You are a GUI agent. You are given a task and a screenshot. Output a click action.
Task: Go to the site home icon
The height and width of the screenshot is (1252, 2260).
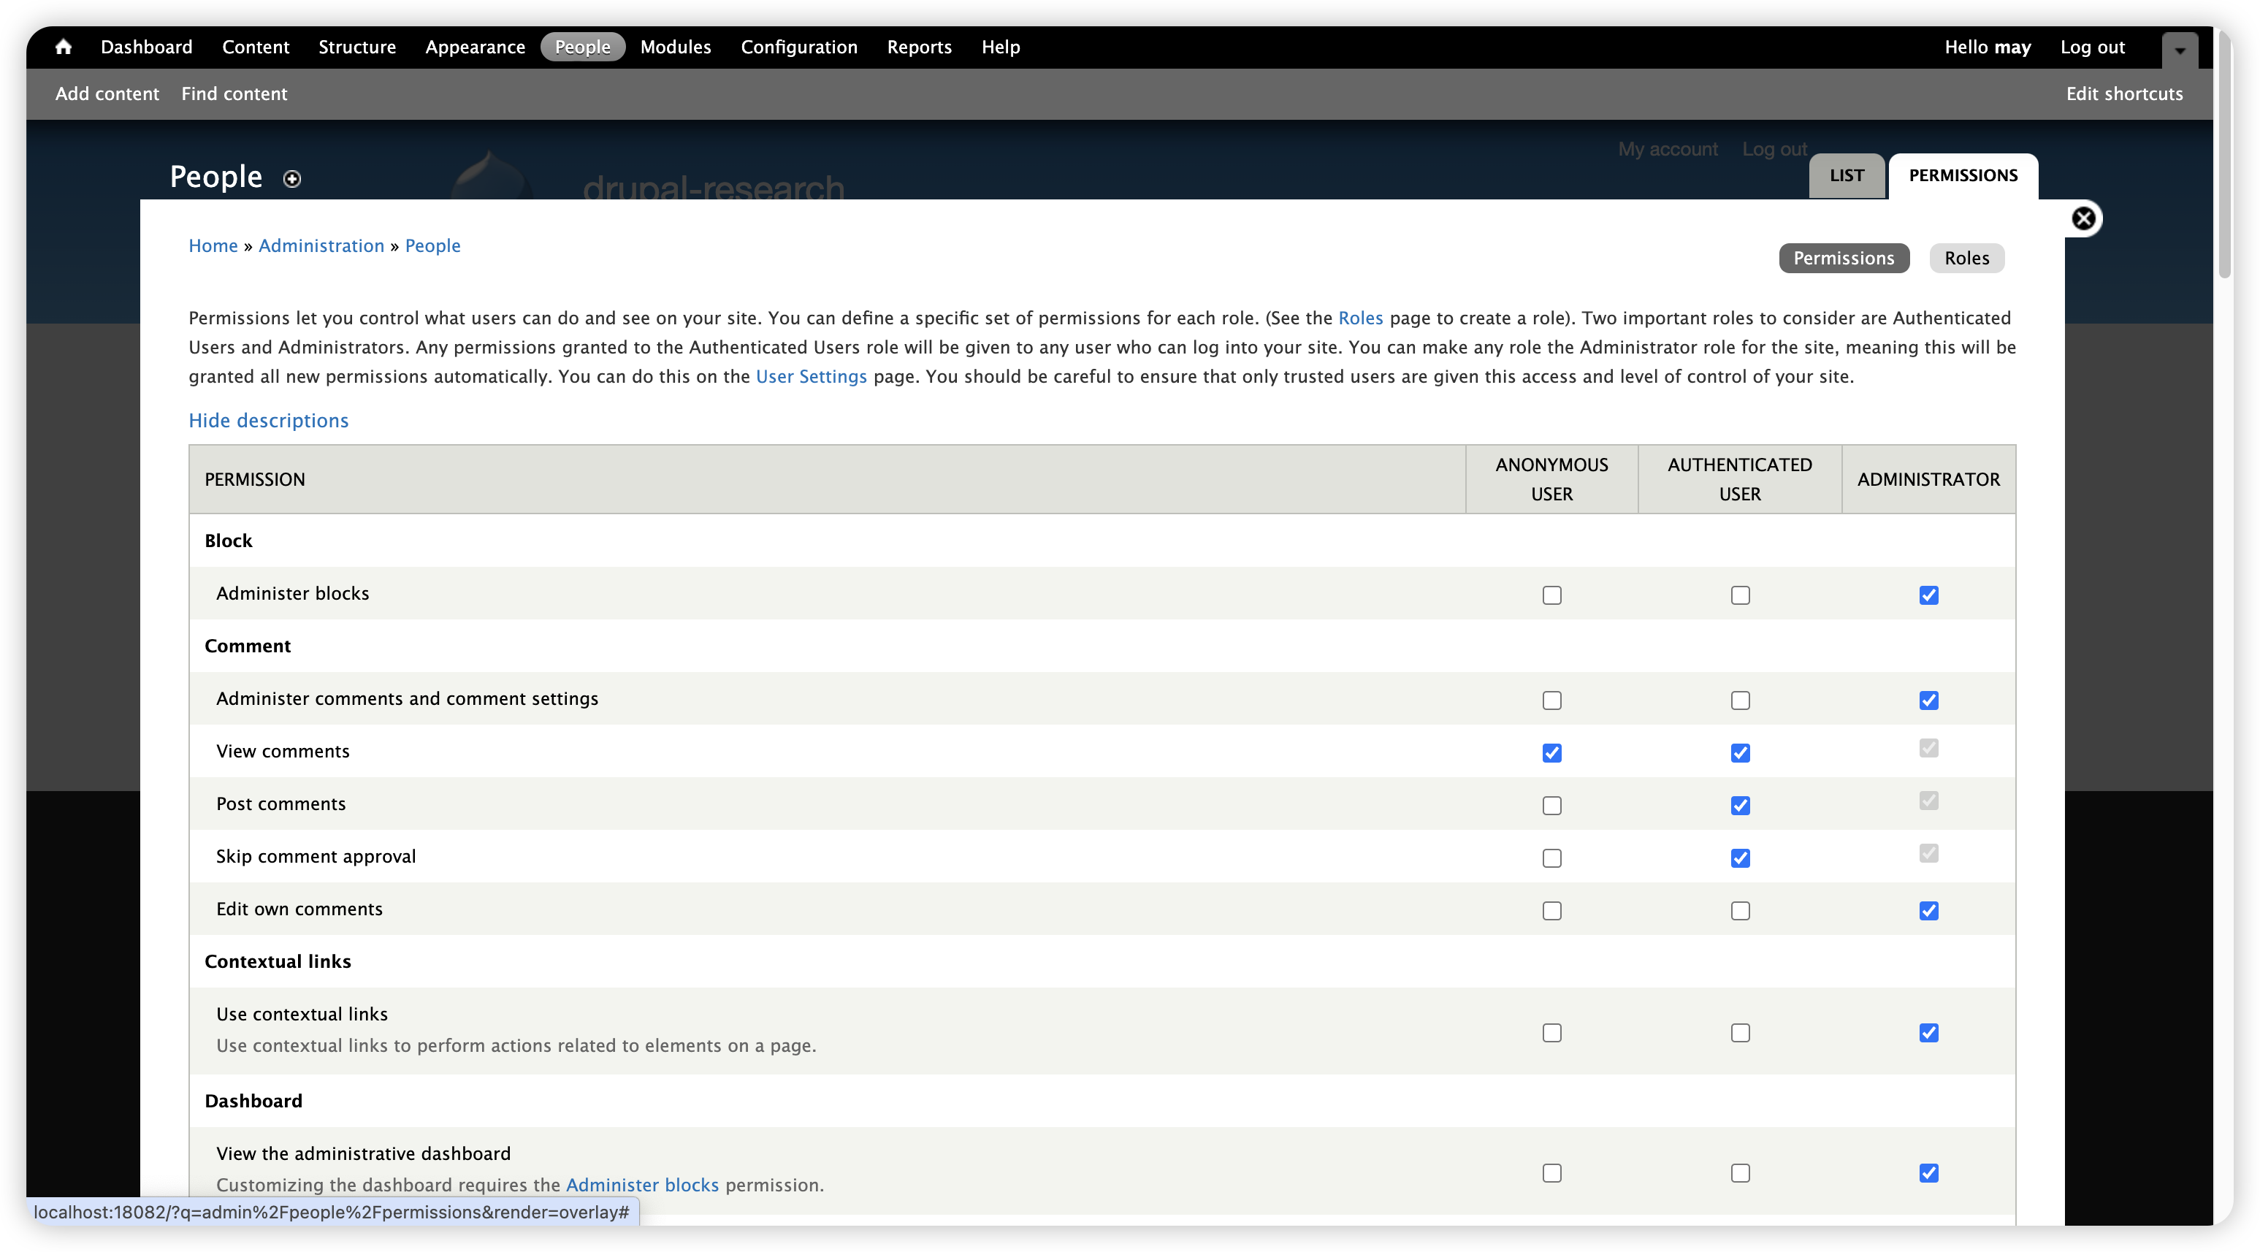coord(63,47)
